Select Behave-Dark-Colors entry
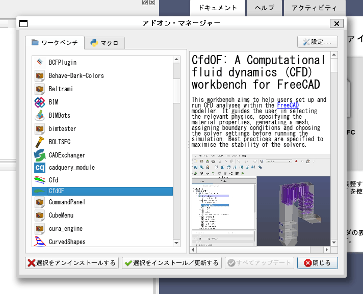Image resolution: width=363 pixels, height=294 pixels. point(102,75)
